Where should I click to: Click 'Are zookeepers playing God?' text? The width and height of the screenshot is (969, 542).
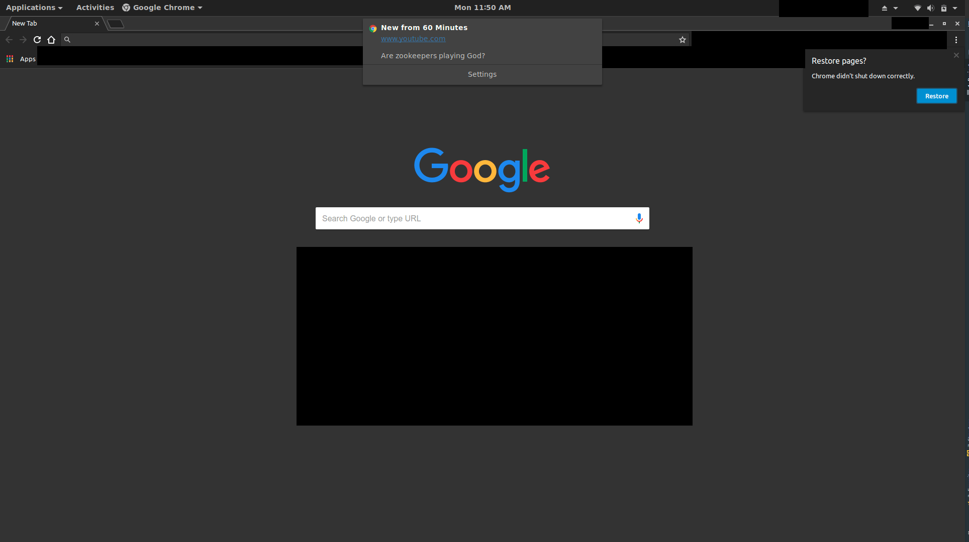433,56
